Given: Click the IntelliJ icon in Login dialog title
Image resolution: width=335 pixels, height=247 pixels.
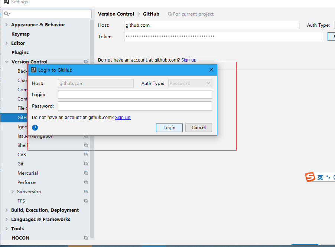Looking at the screenshot, I should (33, 70).
